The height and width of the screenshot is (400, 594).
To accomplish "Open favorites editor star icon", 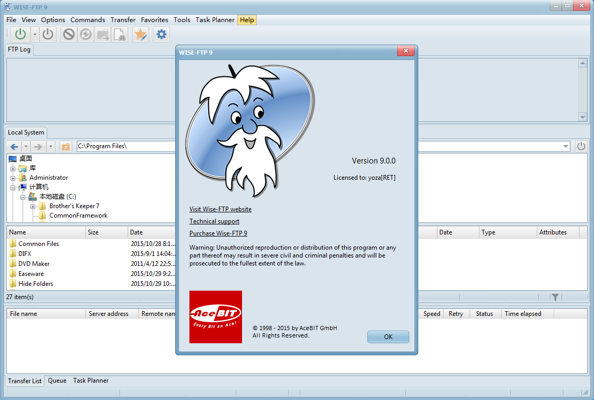I will pyautogui.click(x=140, y=35).
